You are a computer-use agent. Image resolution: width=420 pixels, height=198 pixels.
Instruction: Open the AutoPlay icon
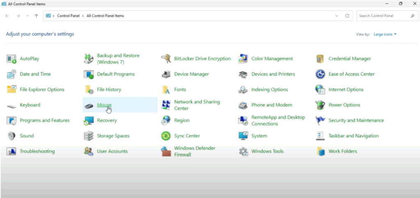(11, 59)
